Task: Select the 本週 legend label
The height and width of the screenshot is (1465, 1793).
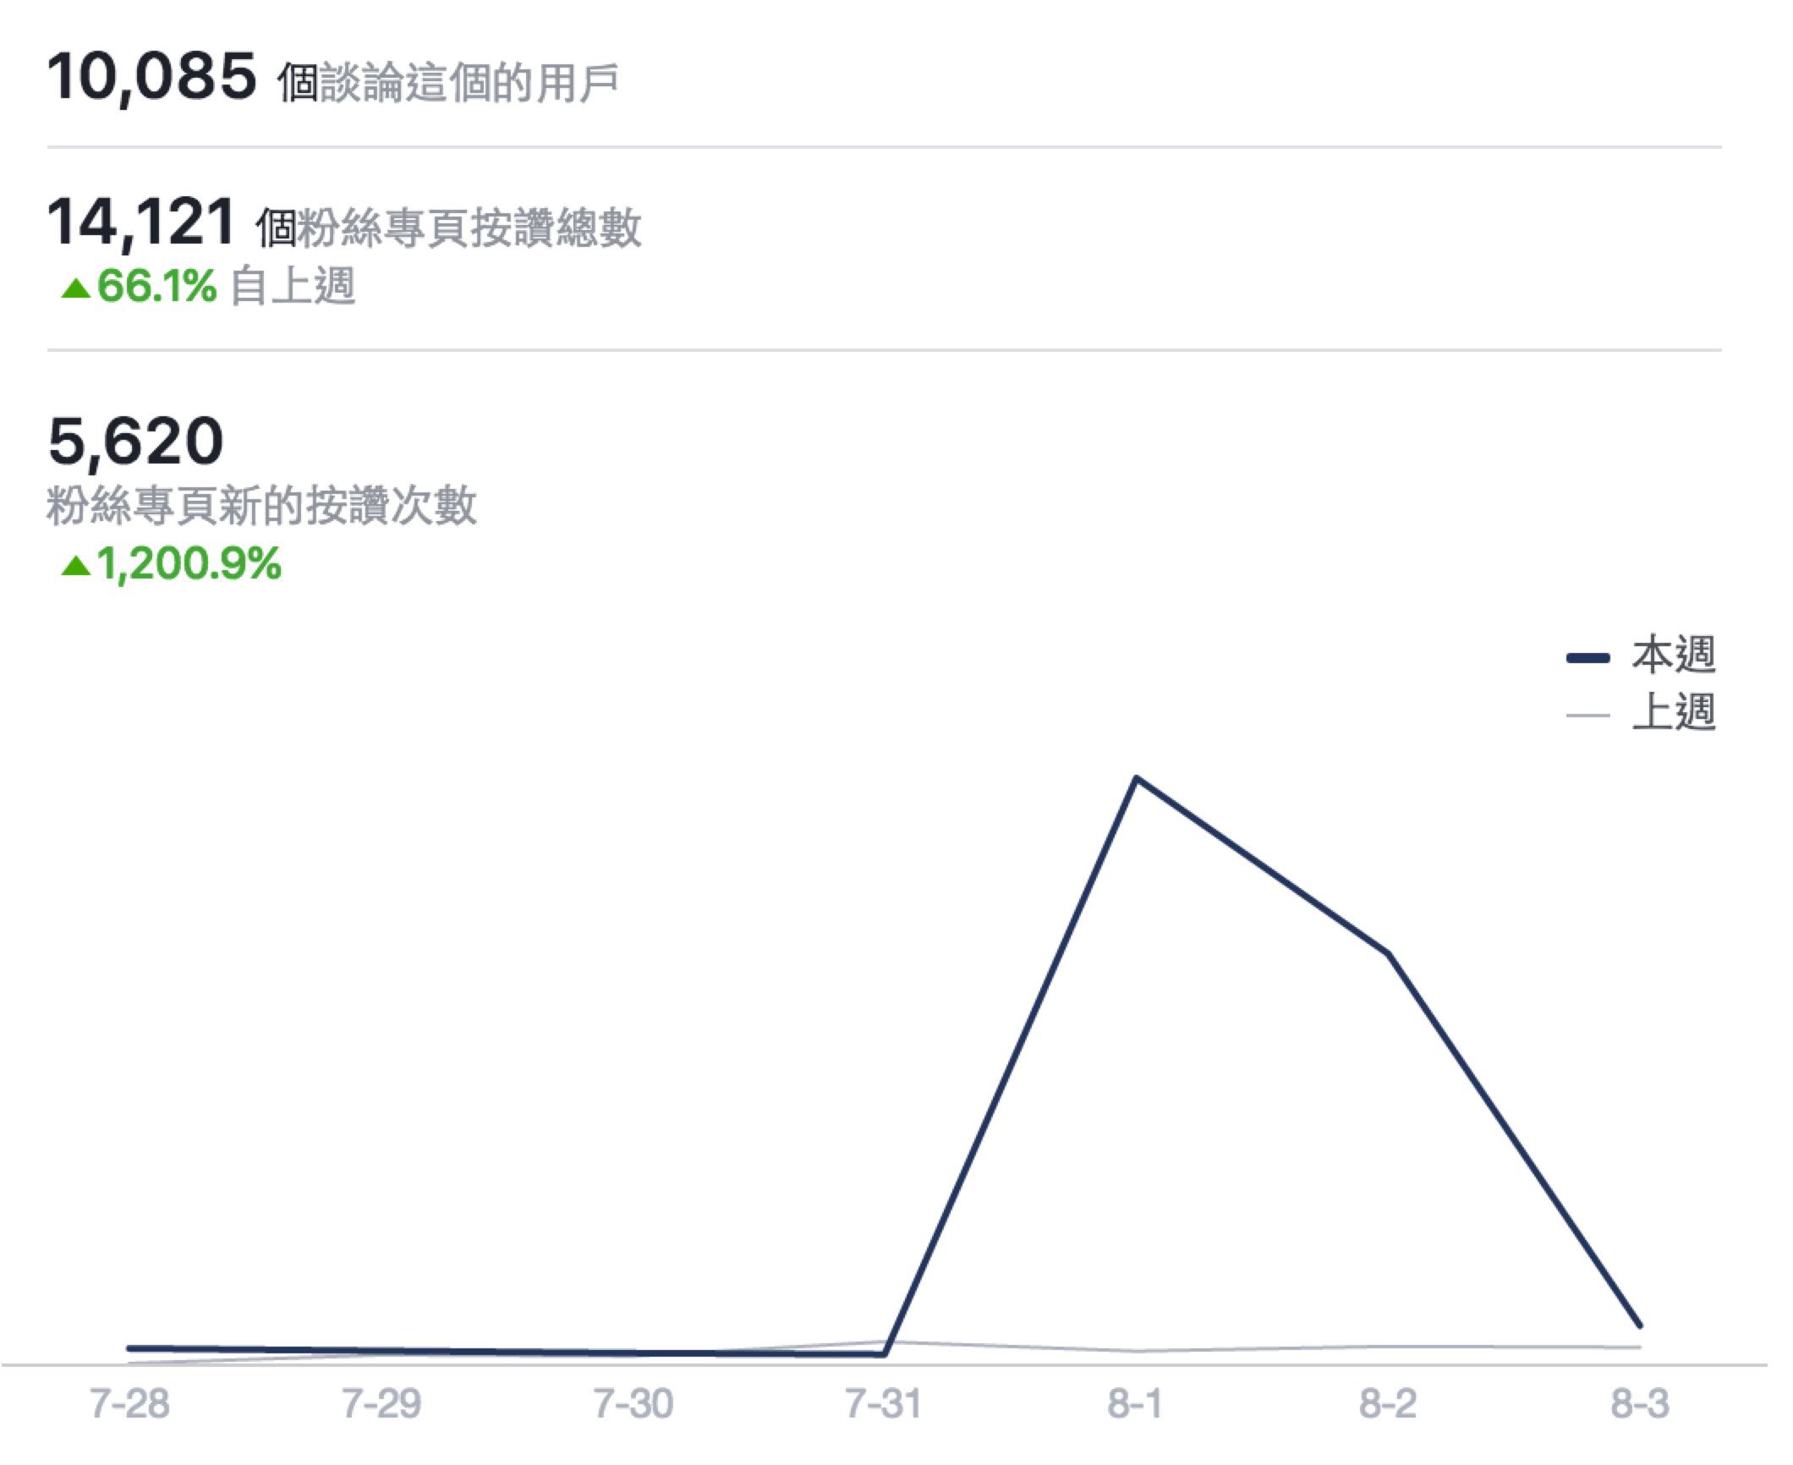Action: (1673, 656)
